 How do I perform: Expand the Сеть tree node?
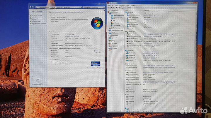coord(108,39)
